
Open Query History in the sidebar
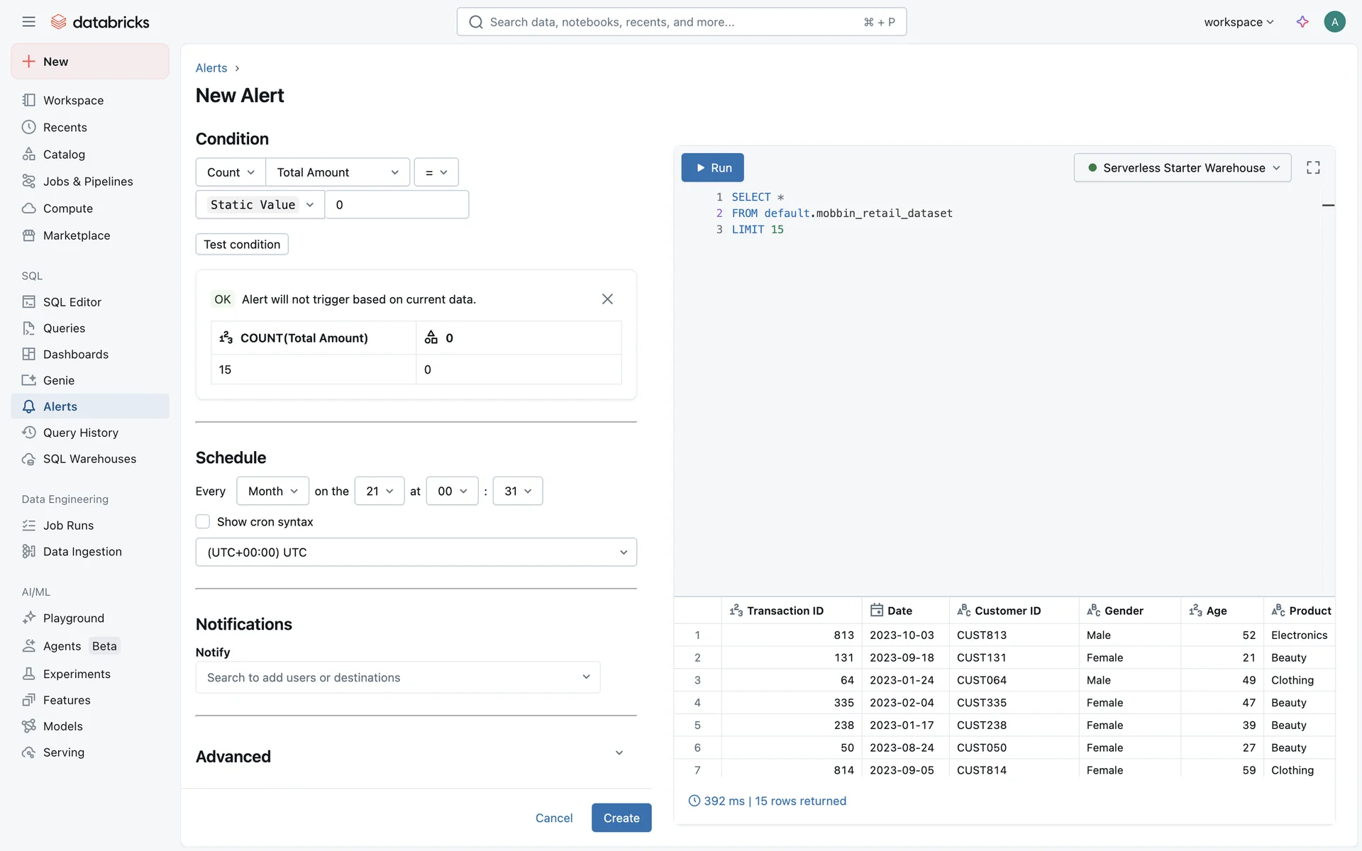[80, 433]
